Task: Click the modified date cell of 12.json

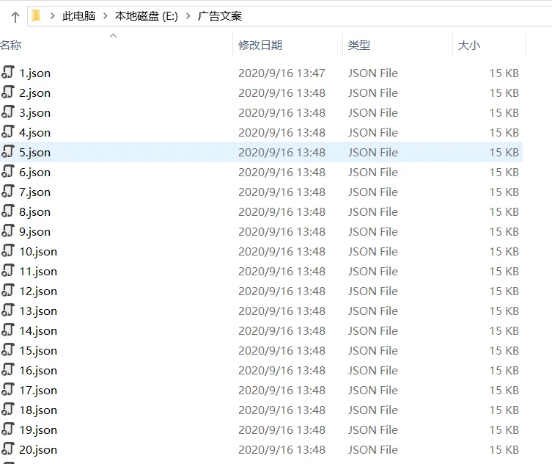Action: pos(281,291)
